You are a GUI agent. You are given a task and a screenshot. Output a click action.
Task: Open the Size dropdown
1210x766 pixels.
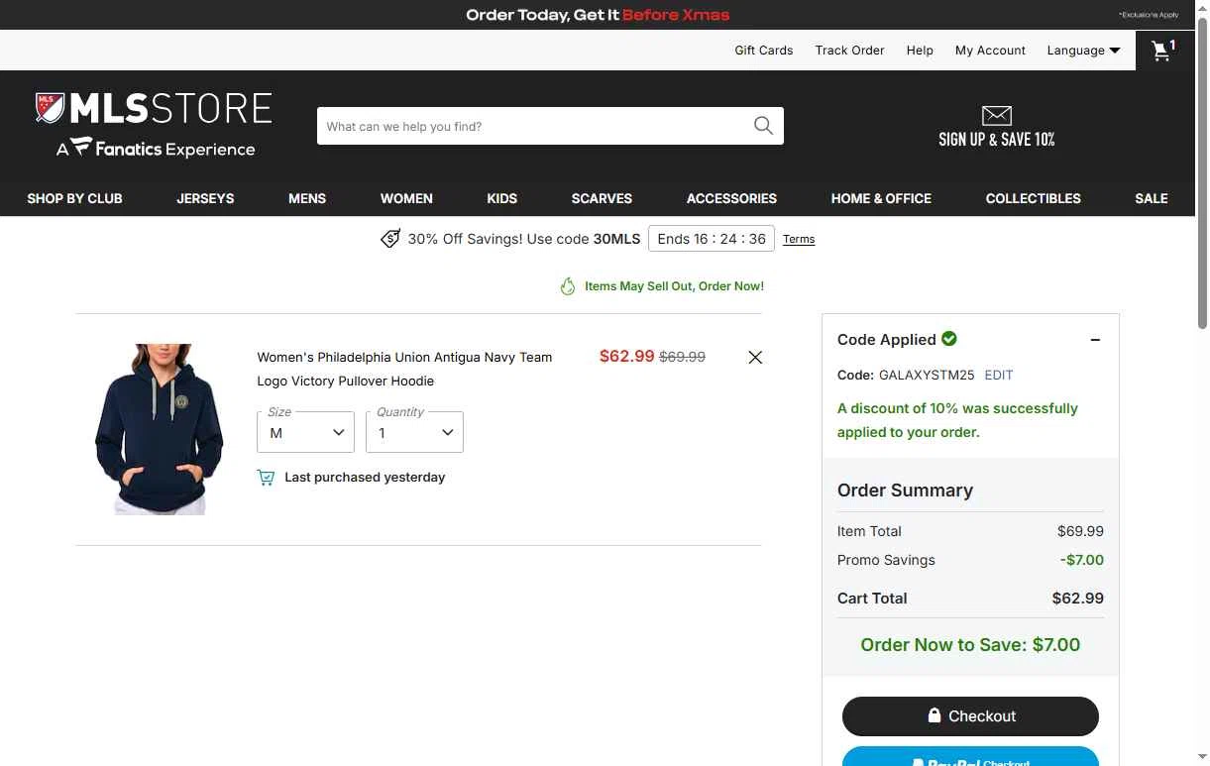[305, 432]
